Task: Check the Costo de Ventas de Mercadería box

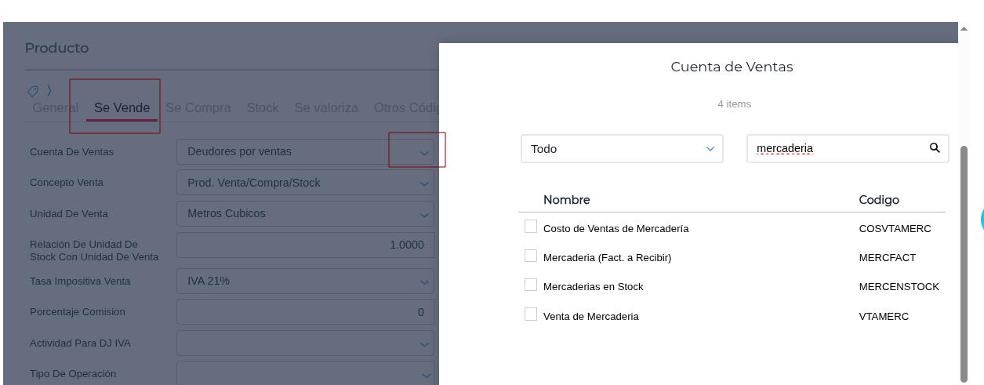Action: 531,227
